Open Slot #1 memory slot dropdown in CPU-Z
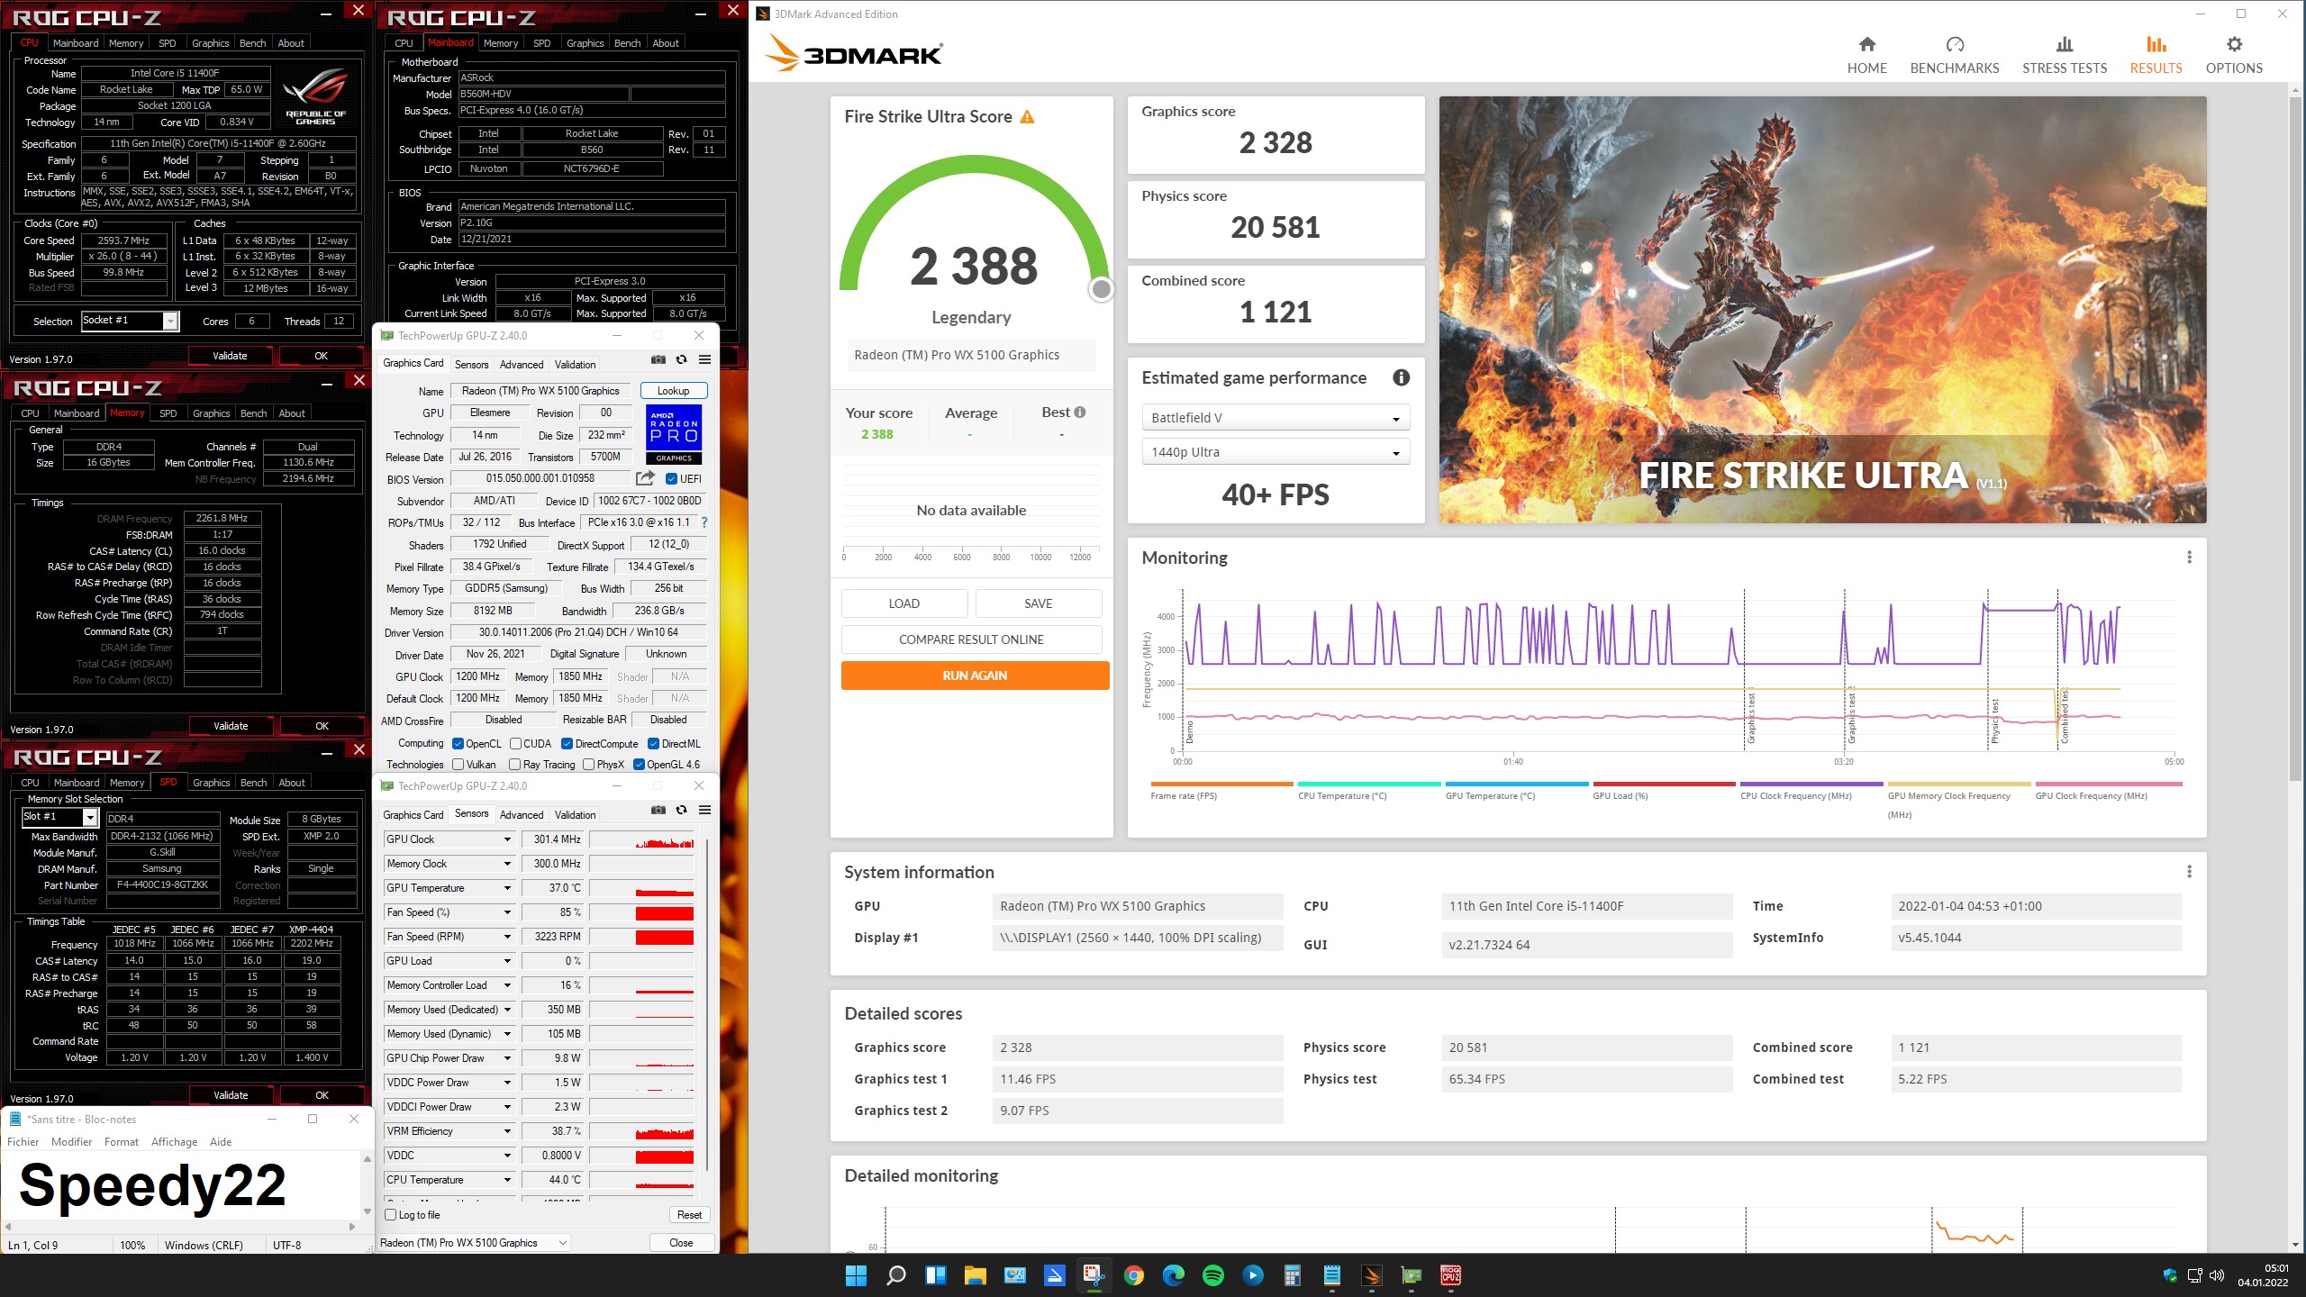The width and height of the screenshot is (2306, 1297). tap(59, 817)
